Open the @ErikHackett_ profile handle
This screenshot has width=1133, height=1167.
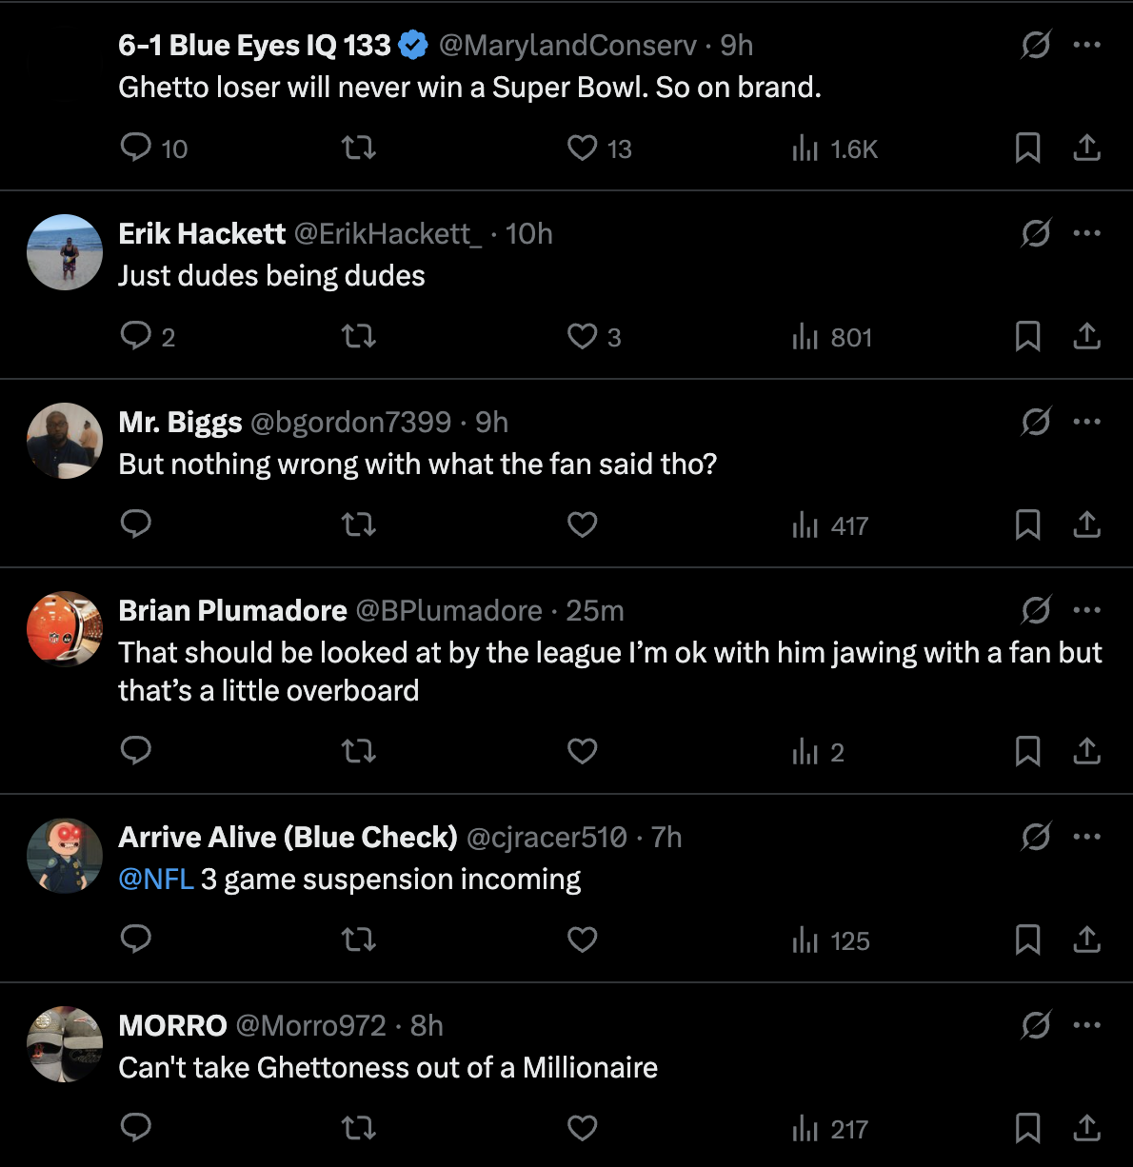coord(388,233)
